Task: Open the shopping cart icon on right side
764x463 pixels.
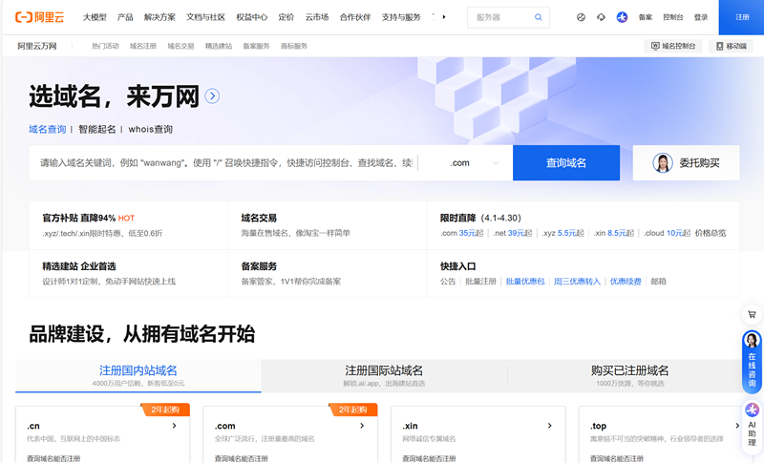Action: pyautogui.click(x=752, y=314)
